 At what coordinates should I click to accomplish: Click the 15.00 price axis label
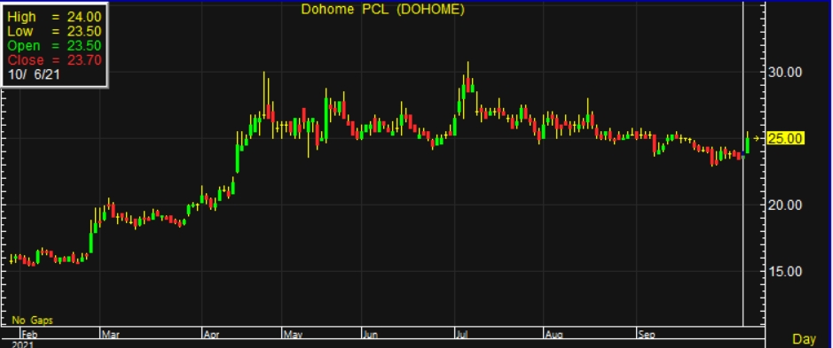point(785,271)
